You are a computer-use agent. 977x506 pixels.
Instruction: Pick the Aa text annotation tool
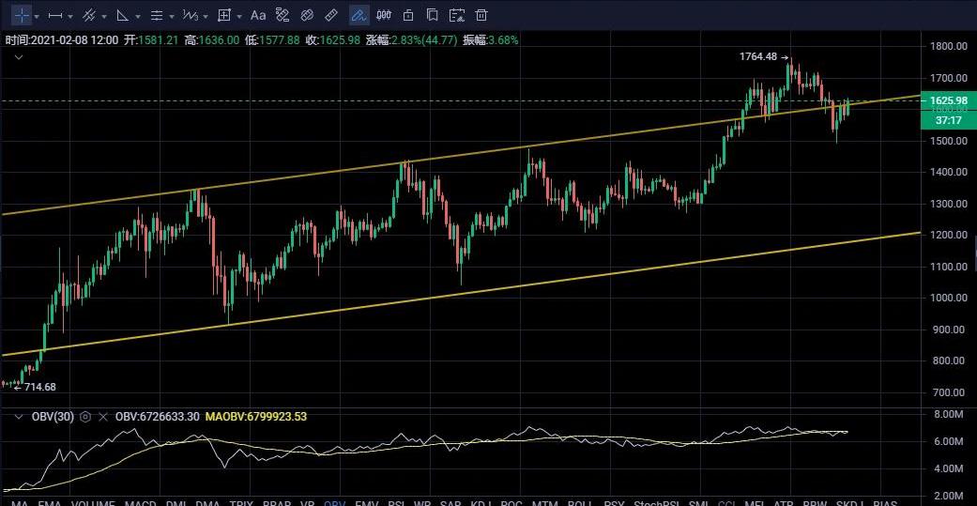coord(258,15)
